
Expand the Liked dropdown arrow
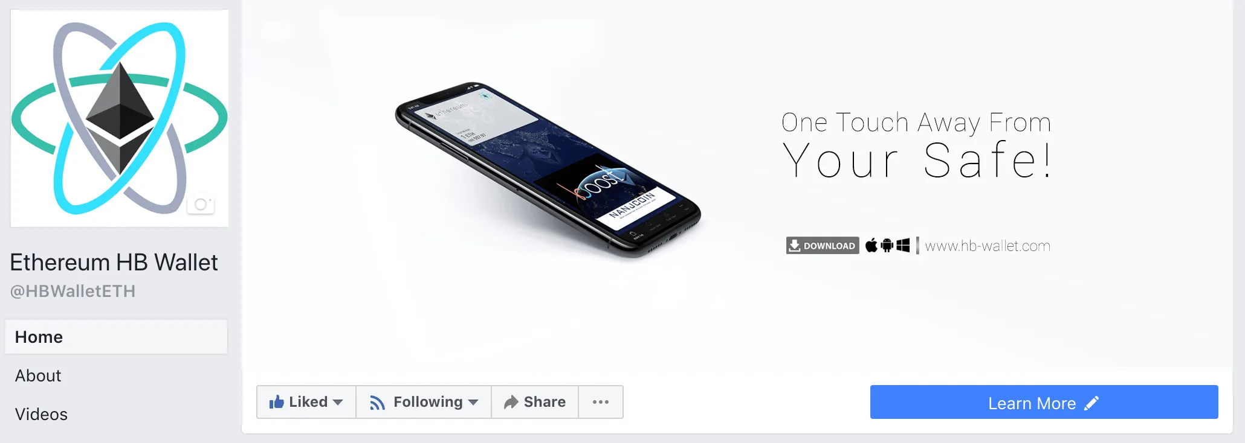(x=338, y=403)
